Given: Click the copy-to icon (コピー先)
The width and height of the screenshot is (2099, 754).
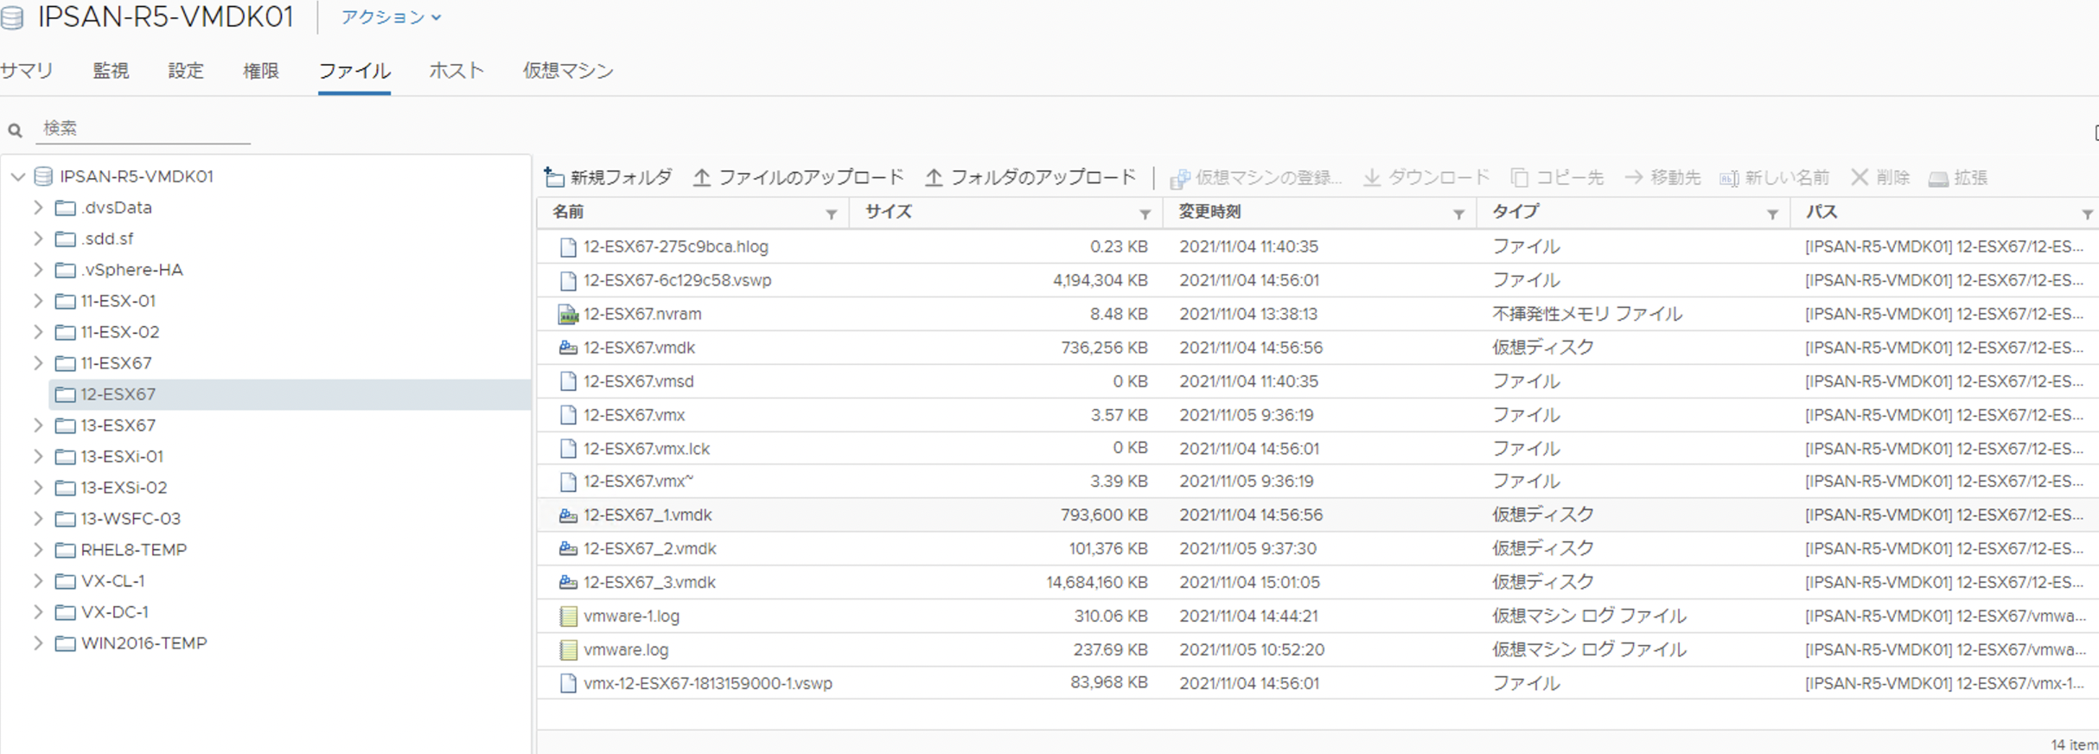Looking at the screenshot, I should 1519,178.
